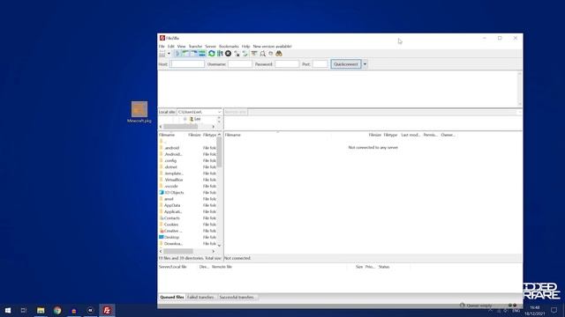Select the .android folder
This screenshot has height=317, width=565.
click(x=171, y=148)
